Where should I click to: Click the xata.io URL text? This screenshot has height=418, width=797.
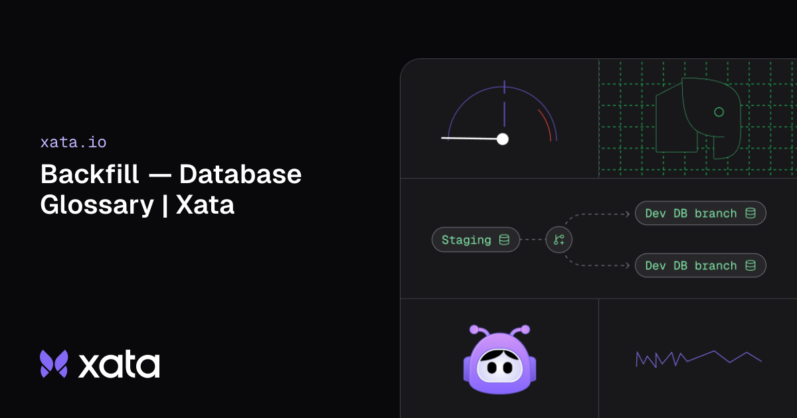[x=73, y=142]
